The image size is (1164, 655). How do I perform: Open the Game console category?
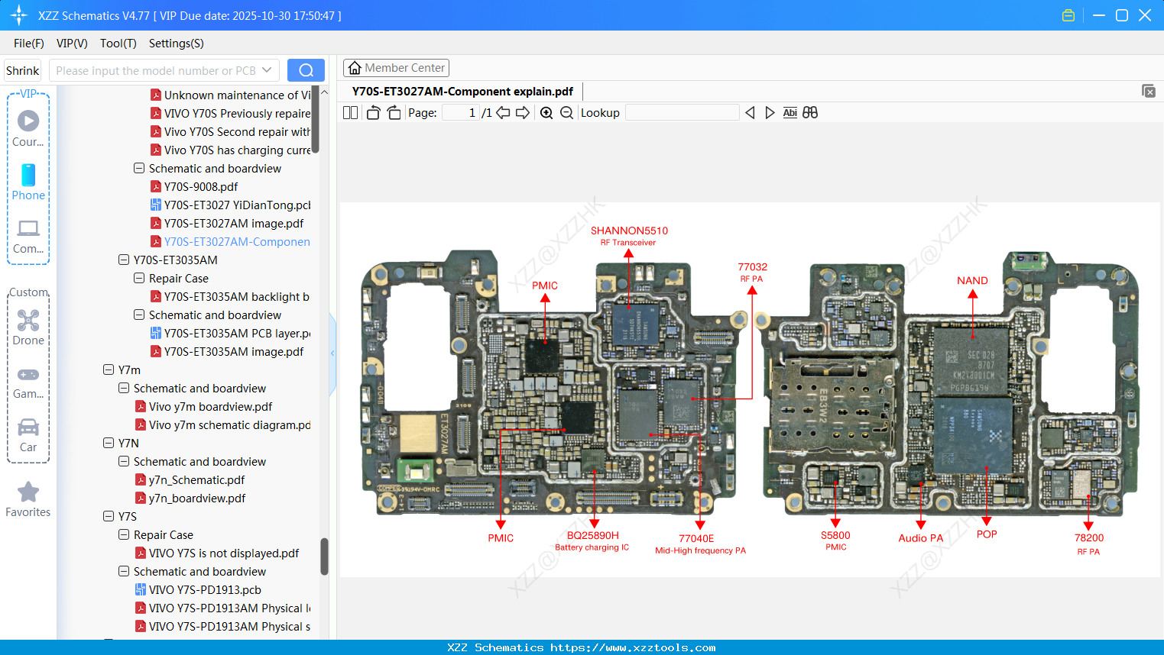pyautogui.click(x=28, y=380)
